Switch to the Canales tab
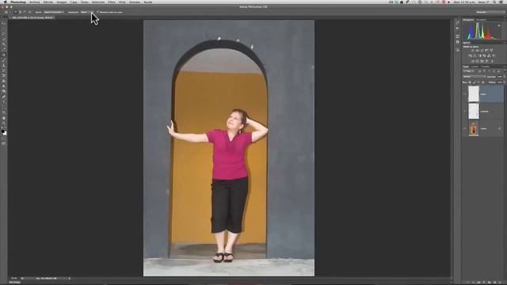The image size is (507, 285). point(475,66)
